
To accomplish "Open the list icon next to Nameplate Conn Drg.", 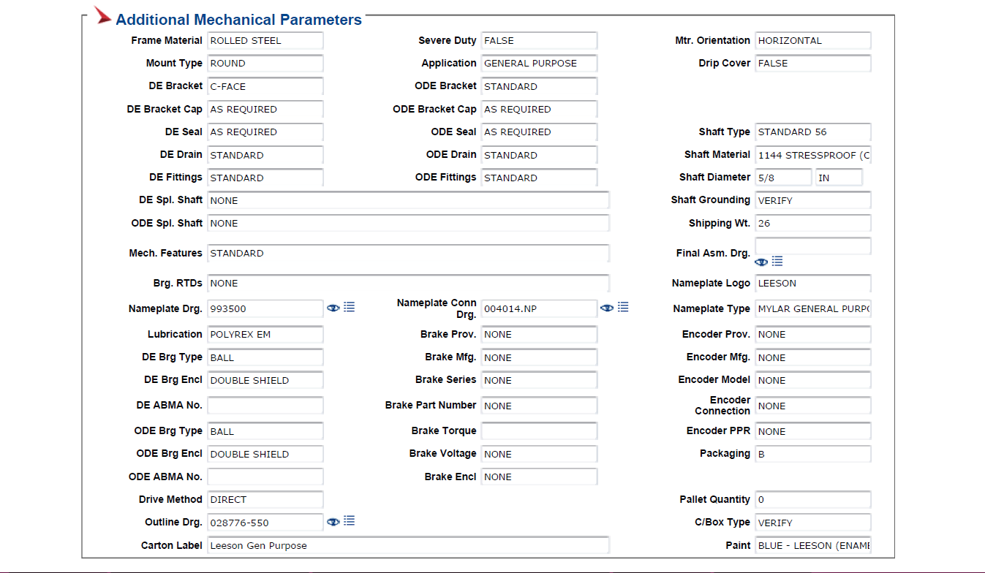I will [623, 307].
